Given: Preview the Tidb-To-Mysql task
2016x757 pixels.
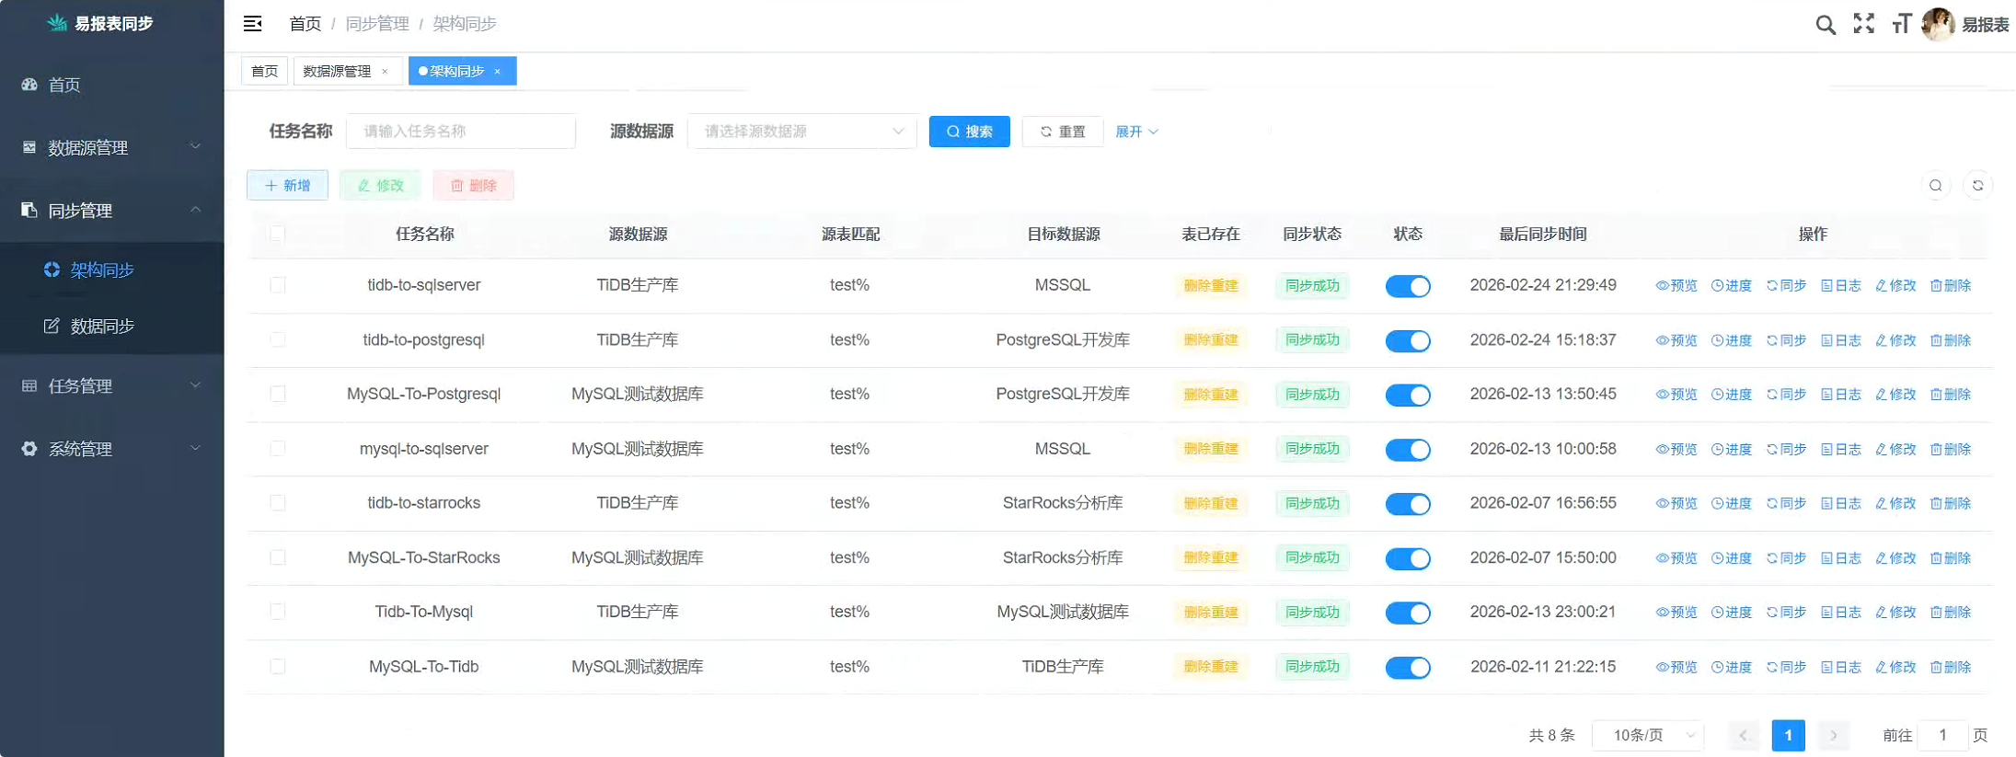Looking at the screenshot, I should (1676, 613).
